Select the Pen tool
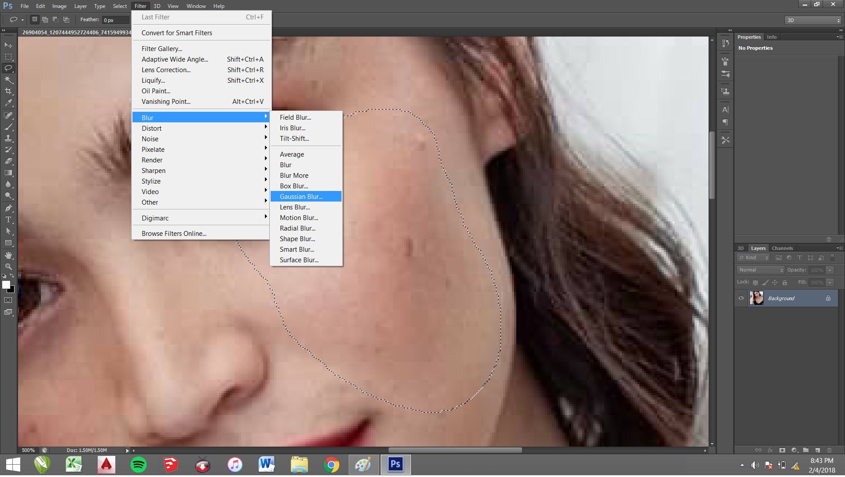This screenshot has width=845, height=477. point(8,208)
